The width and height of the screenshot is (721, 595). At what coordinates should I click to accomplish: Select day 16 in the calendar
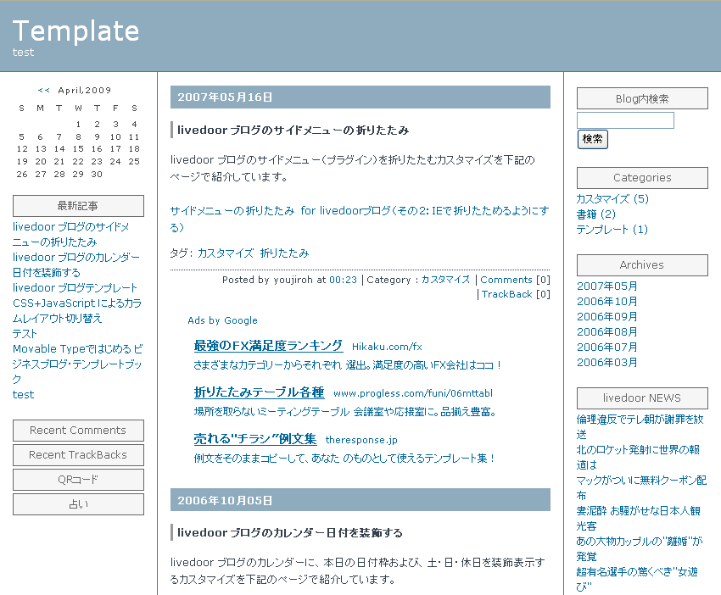tap(97, 149)
